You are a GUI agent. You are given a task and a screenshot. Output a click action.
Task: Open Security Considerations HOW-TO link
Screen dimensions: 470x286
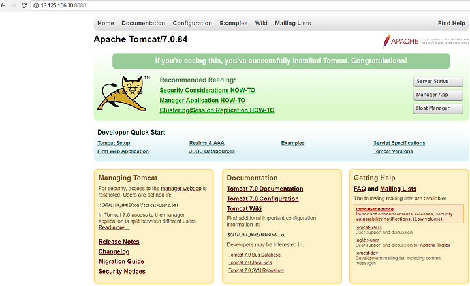[x=207, y=90]
